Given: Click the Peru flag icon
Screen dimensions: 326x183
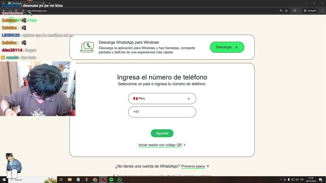Looking at the screenshot, I should pyautogui.click(x=135, y=98).
